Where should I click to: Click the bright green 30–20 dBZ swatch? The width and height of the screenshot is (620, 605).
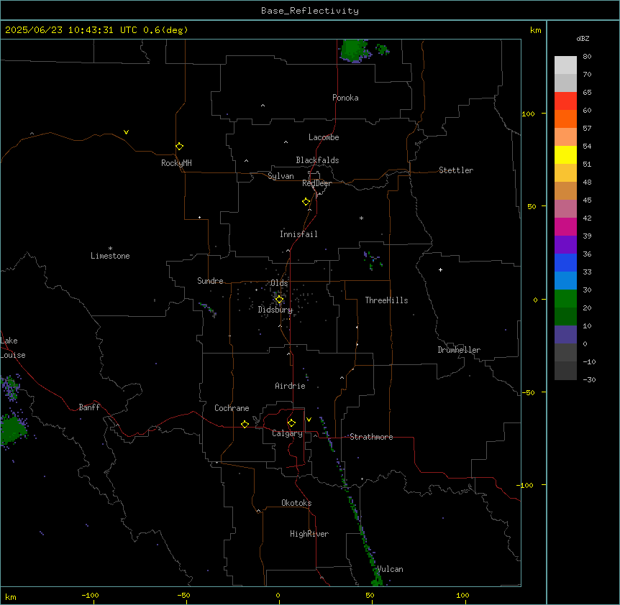coord(565,299)
